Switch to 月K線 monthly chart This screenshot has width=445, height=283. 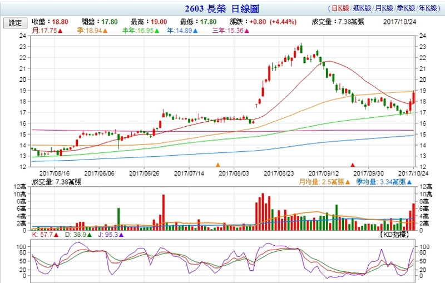[x=384, y=8]
